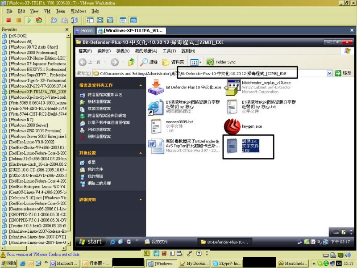Select the BT P2P internet shortcut icon
The width and height of the screenshot is (357, 268).
[156, 107]
